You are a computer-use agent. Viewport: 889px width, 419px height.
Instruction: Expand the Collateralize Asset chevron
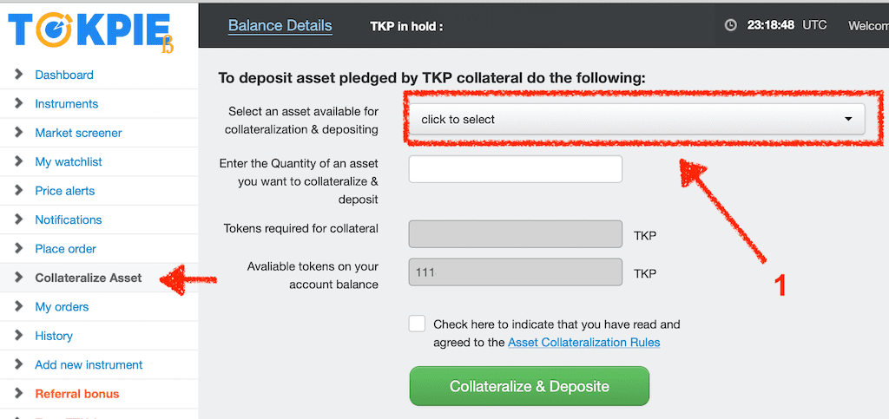(19, 278)
